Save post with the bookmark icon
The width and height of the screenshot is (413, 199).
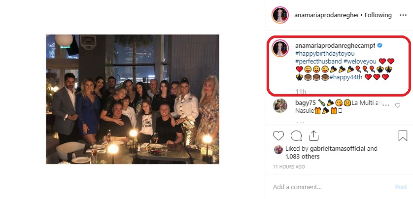[x=403, y=135]
